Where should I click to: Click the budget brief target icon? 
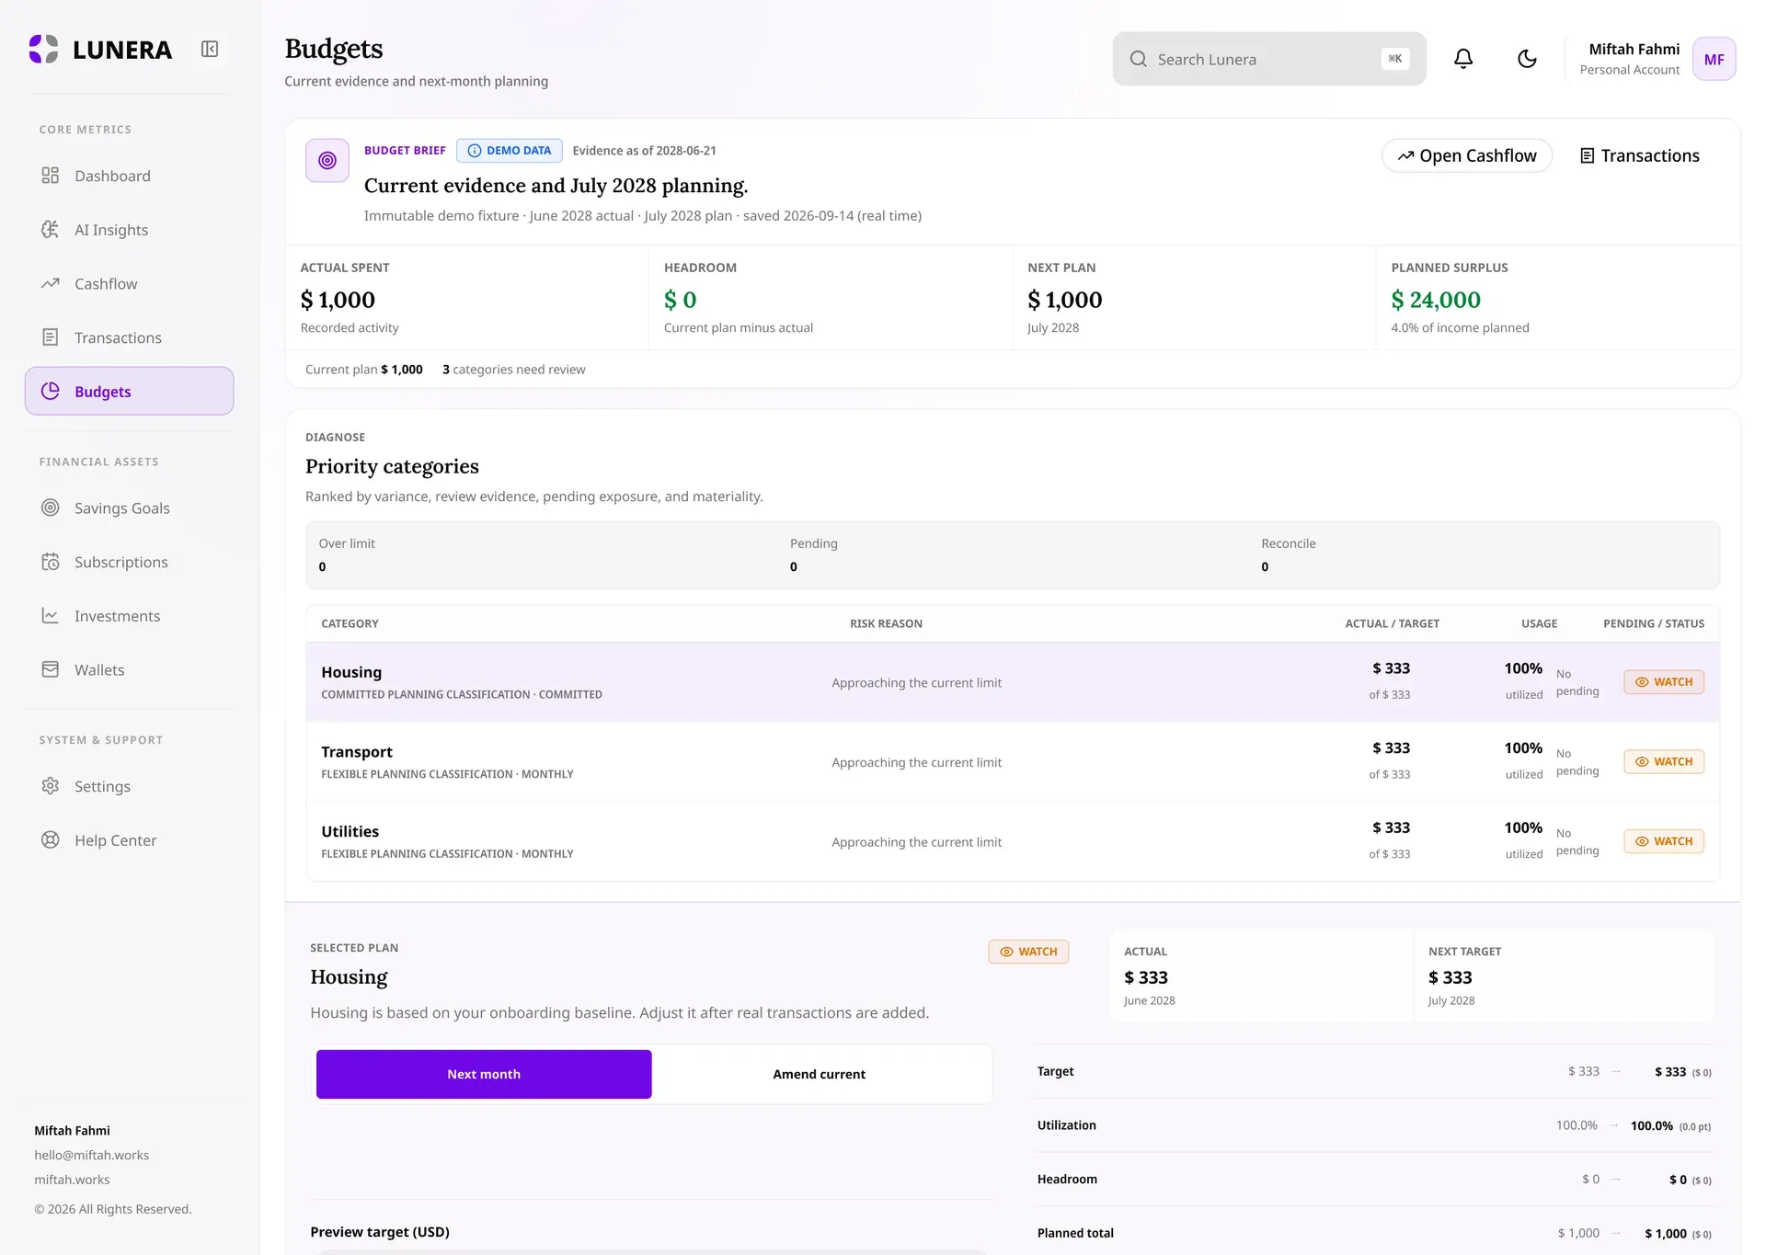tap(327, 161)
